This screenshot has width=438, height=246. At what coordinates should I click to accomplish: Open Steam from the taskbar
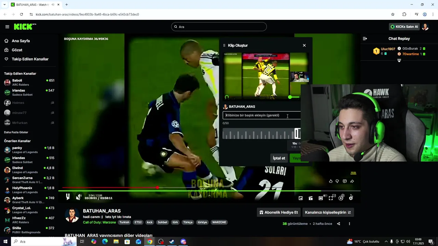pos(172,242)
